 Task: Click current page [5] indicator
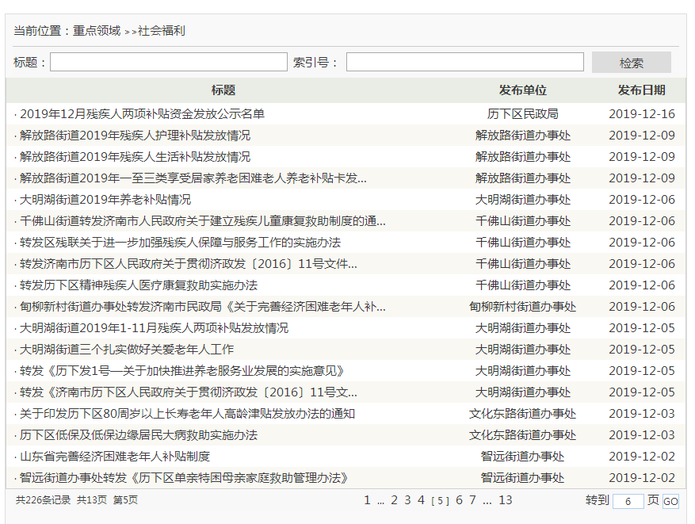pyautogui.click(x=440, y=501)
